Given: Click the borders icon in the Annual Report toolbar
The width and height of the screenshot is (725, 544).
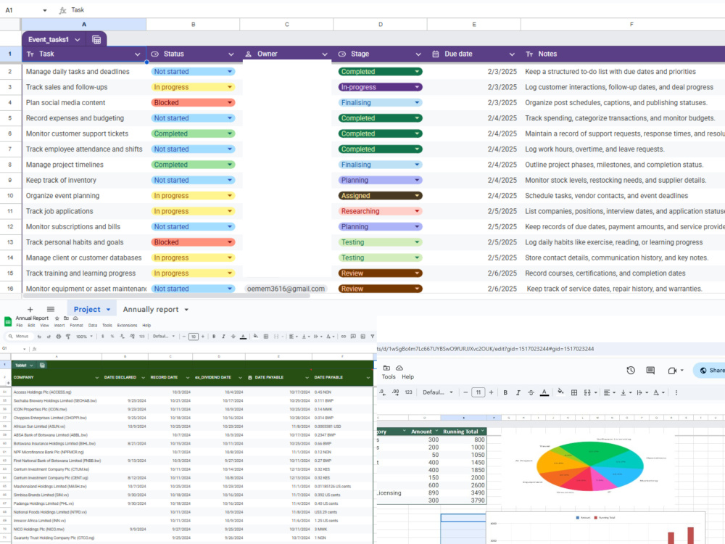Looking at the screenshot, I should 266,337.
